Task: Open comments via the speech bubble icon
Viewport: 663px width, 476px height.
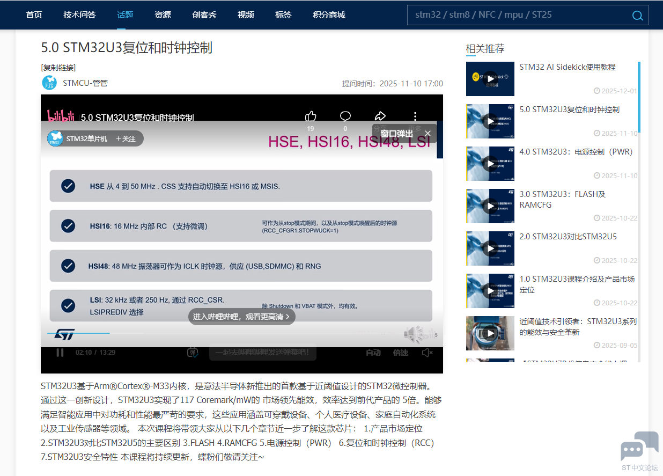Action: click(x=345, y=116)
